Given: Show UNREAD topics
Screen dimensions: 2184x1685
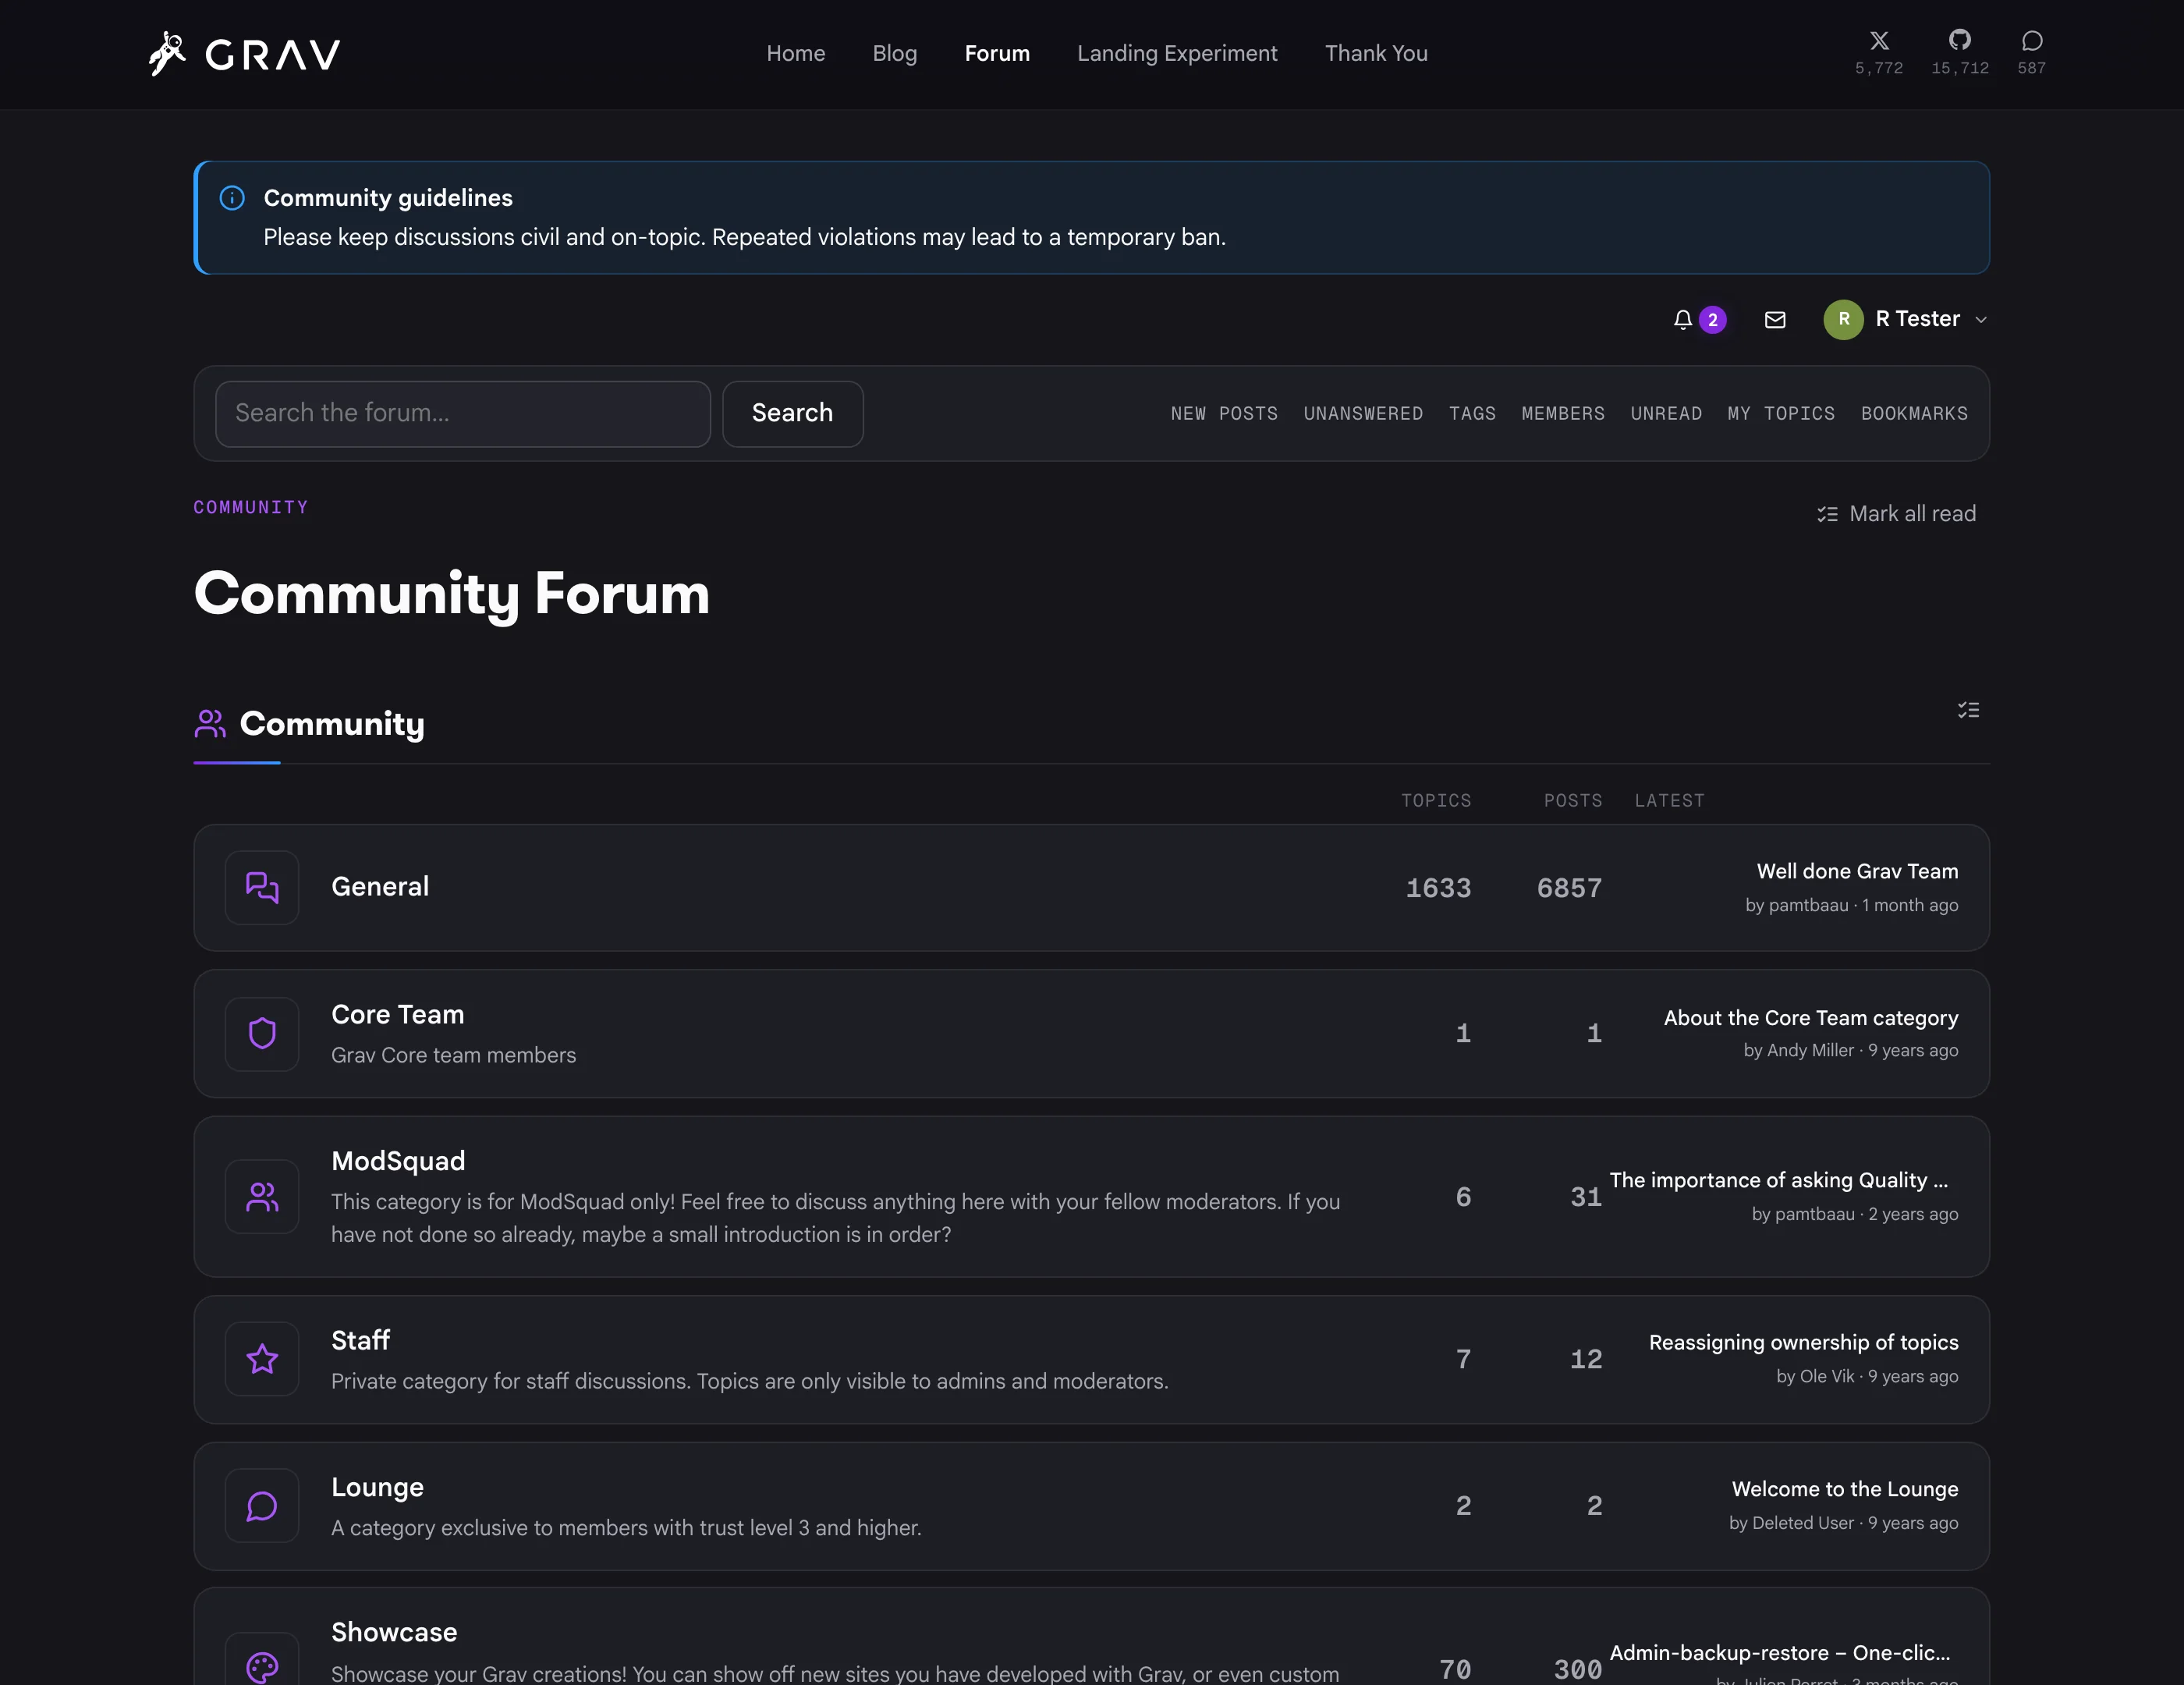Looking at the screenshot, I should (1666, 413).
